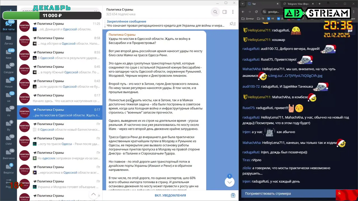358x201 pixels.
Task: Open the New folder with 148 unread
Action: click(9, 54)
